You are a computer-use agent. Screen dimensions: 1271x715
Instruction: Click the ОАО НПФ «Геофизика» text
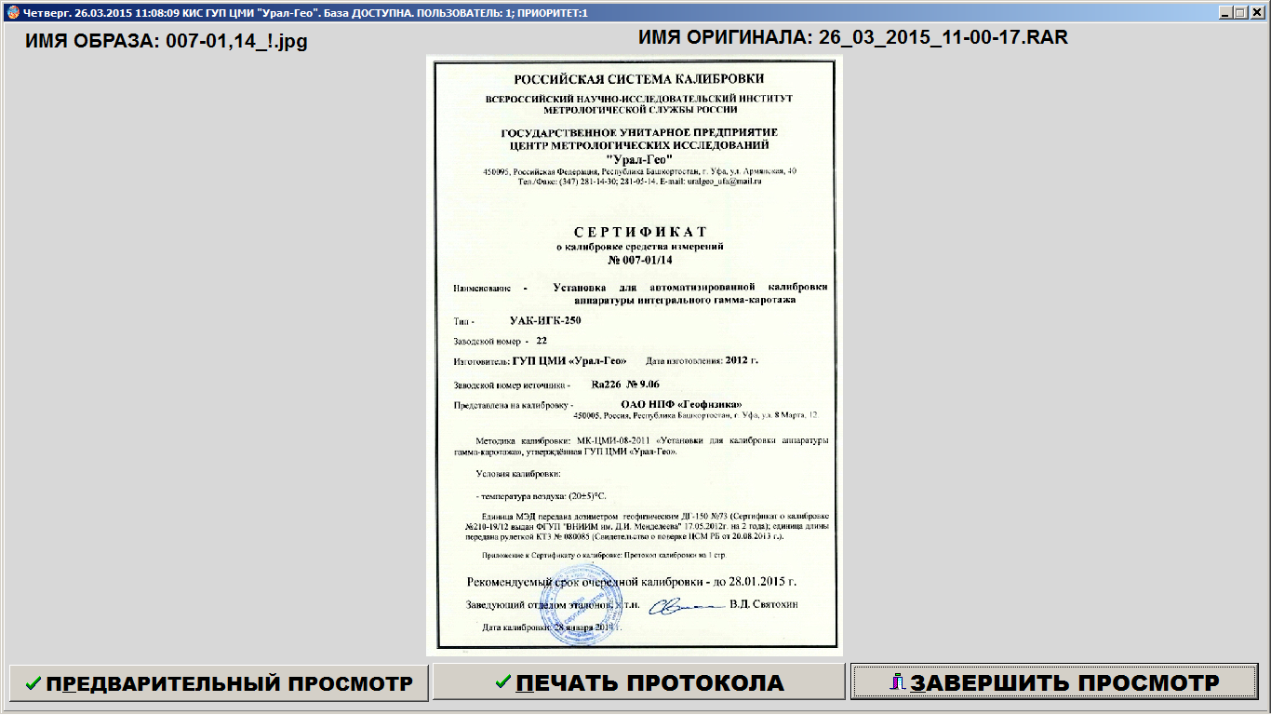[x=681, y=404]
